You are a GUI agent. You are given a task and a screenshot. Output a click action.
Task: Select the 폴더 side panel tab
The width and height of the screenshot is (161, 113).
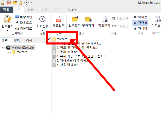pyautogui.click(x=5, y=40)
